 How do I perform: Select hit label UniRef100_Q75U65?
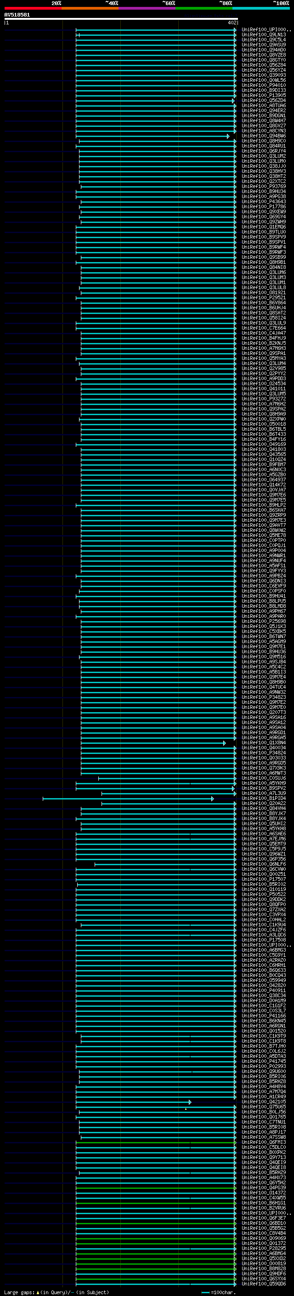pyautogui.click(x=264, y=1106)
